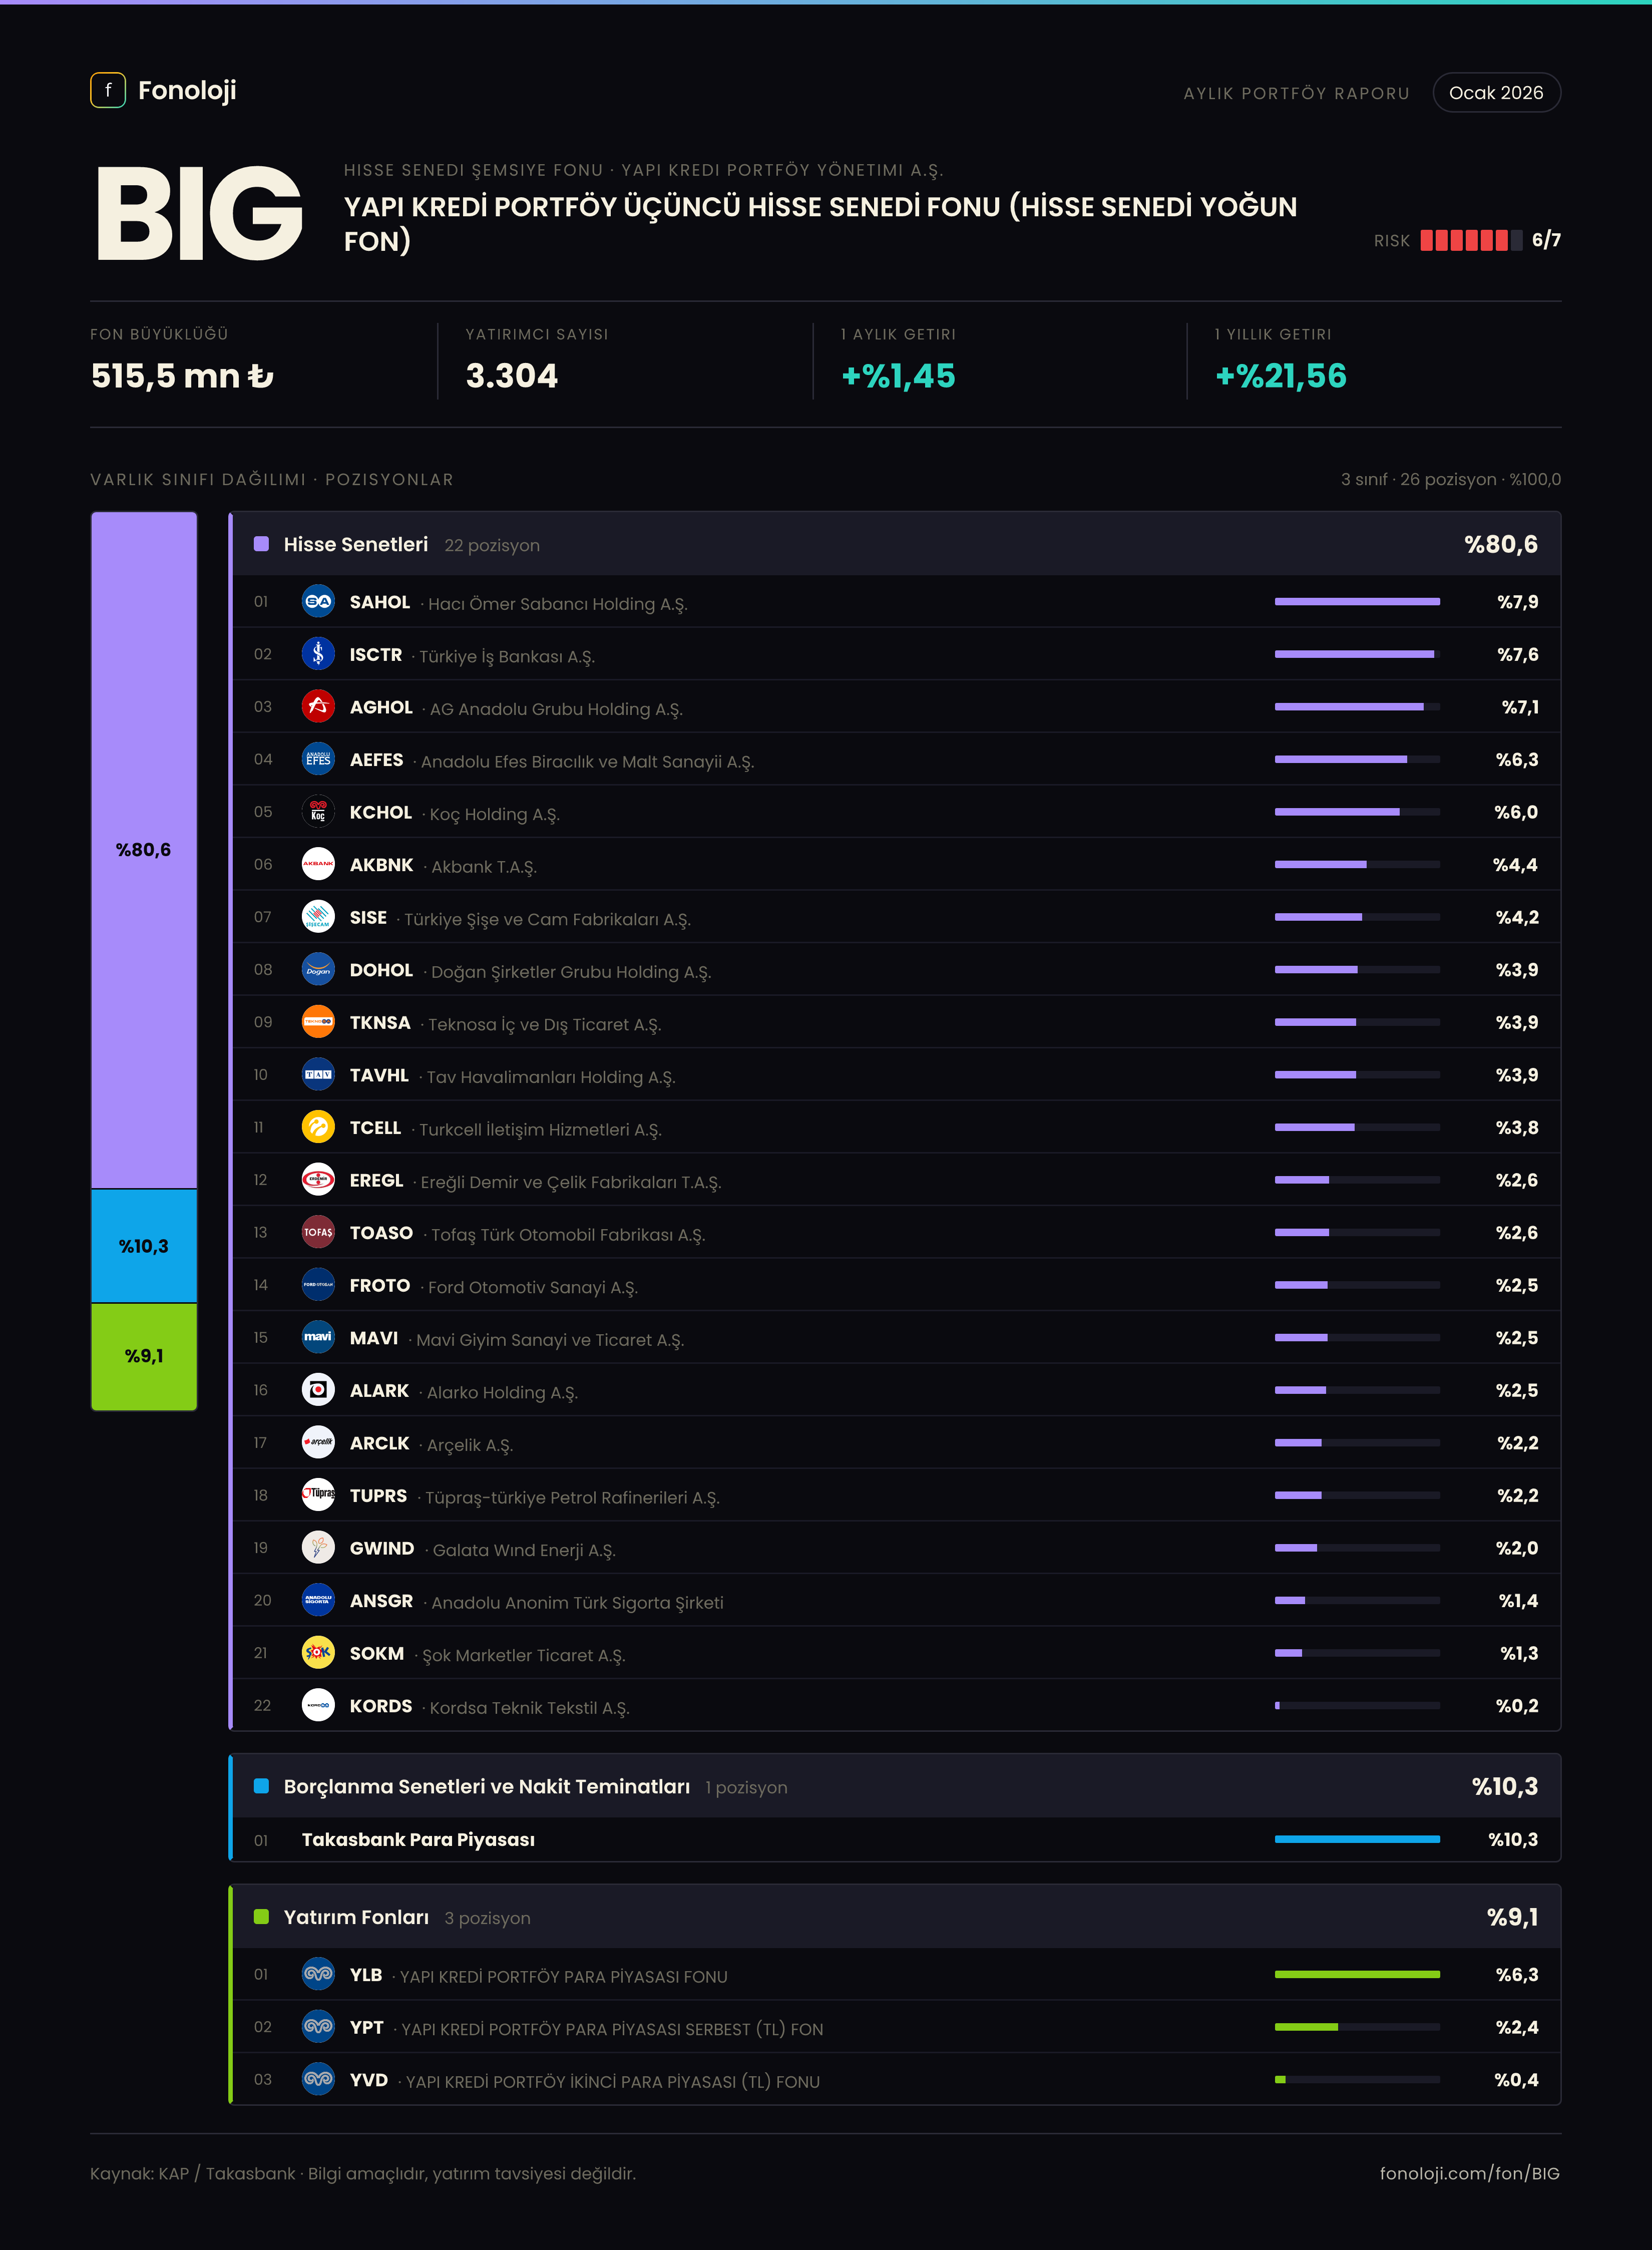The image size is (1652, 2250).
Task: Open the ANSGR Anadolu Sigorta logo
Action: [x=318, y=1600]
